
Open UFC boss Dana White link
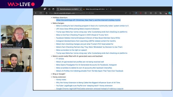[78, 29]
